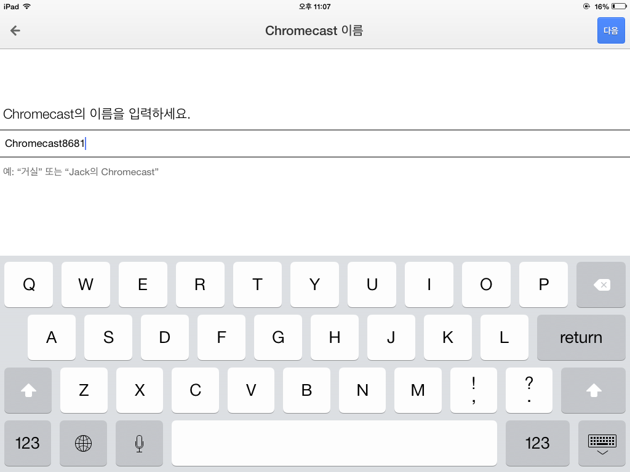Viewport: 630px width, 472px height.
Task: Tap the B key
Action: point(306,390)
